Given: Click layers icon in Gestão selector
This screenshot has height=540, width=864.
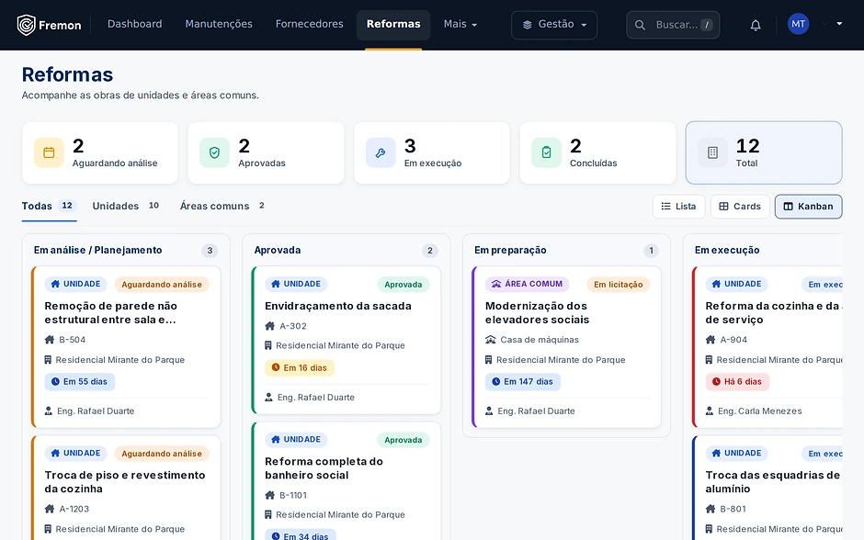Looking at the screenshot, I should pos(528,25).
